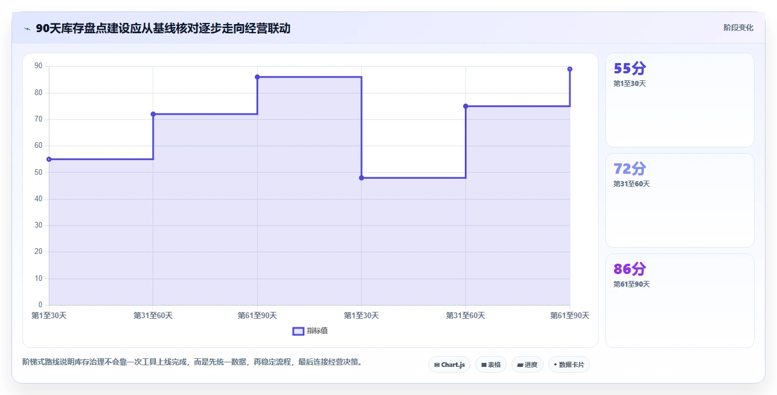Click the chart data point at value 89

point(570,69)
